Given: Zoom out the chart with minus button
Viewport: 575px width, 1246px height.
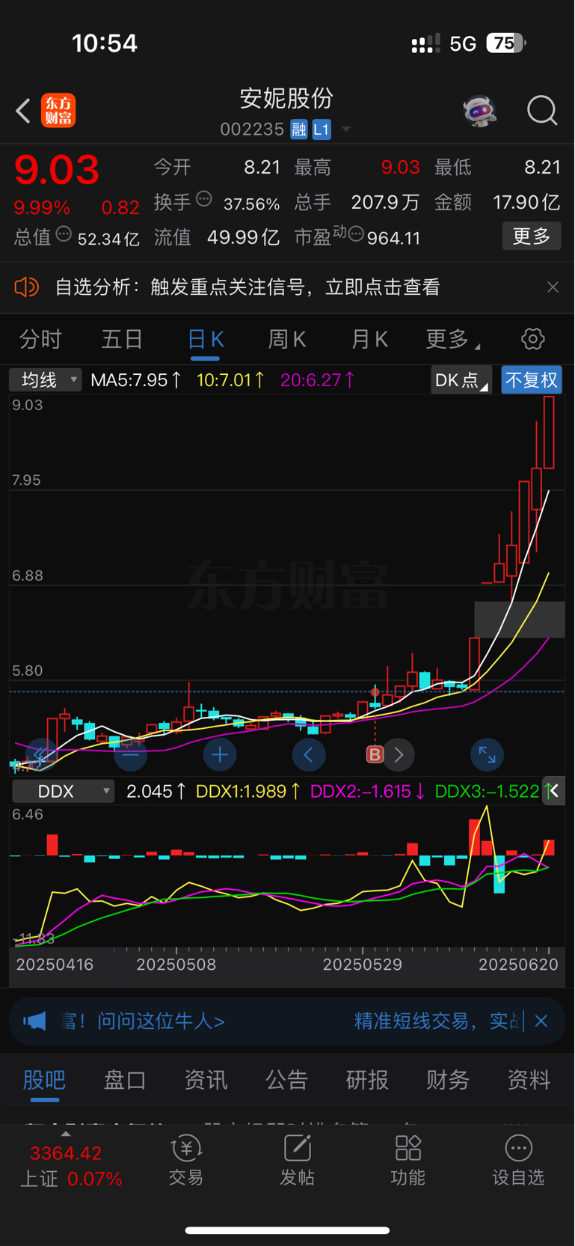Looking at the screenshot, I should (x=130, y=755).
